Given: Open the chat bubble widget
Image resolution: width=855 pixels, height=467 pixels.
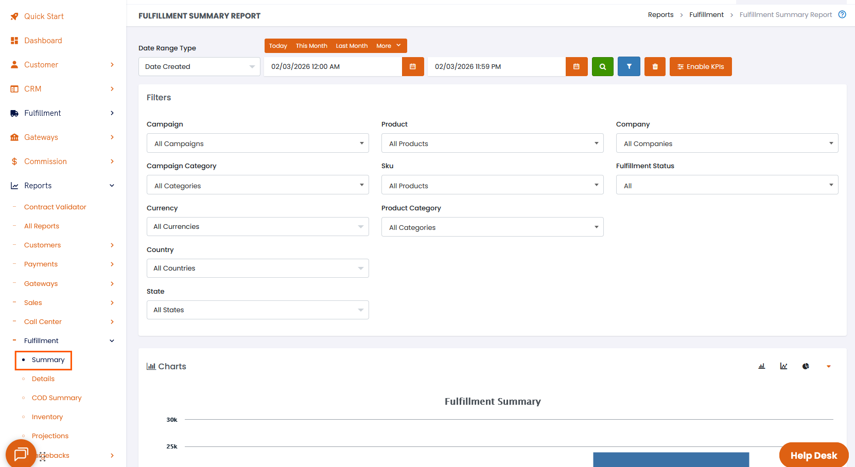Looking at the screenshot, I should click(21, 454).
